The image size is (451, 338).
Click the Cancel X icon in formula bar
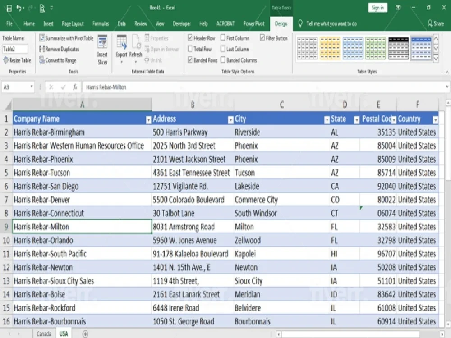(x=51, y=87)
